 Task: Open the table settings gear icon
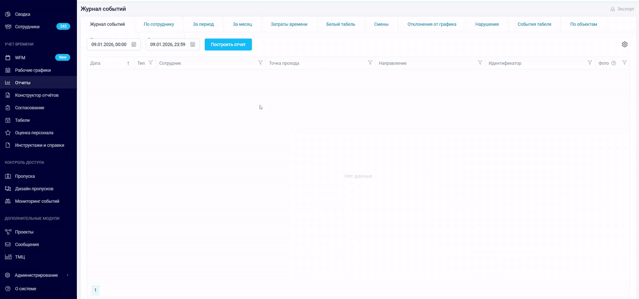[x=625, y=44]
